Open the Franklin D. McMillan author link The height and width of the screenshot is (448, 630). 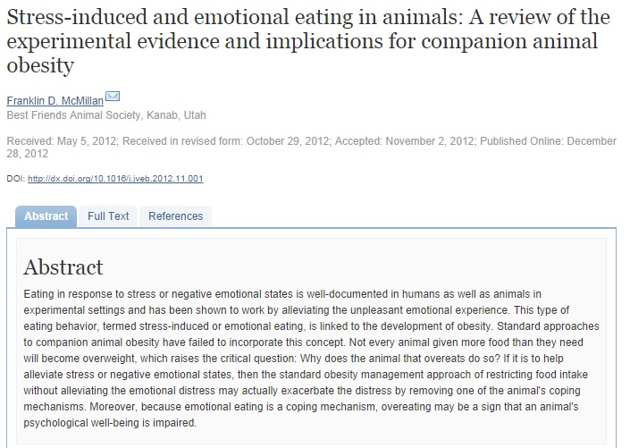point(55,101)
